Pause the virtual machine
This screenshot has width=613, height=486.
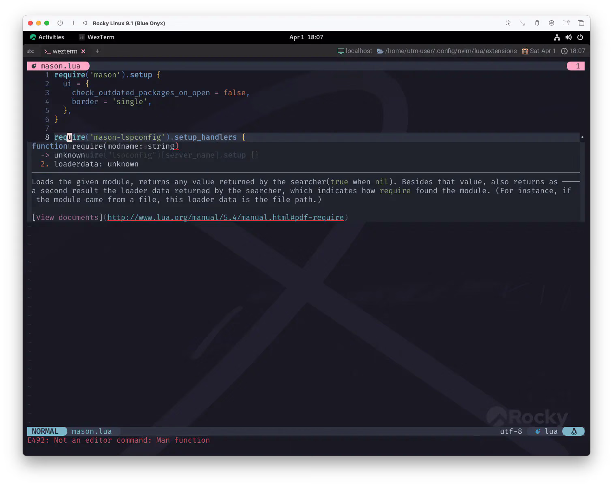[x=73, y=23]
